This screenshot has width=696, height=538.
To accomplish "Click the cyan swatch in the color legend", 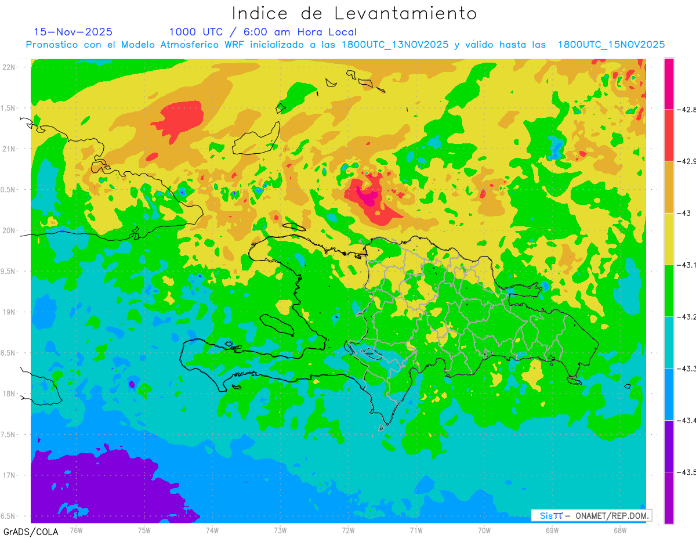I will click(669, 342).
